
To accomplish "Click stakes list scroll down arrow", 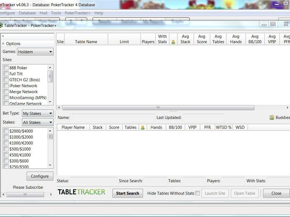I will 50,165.
